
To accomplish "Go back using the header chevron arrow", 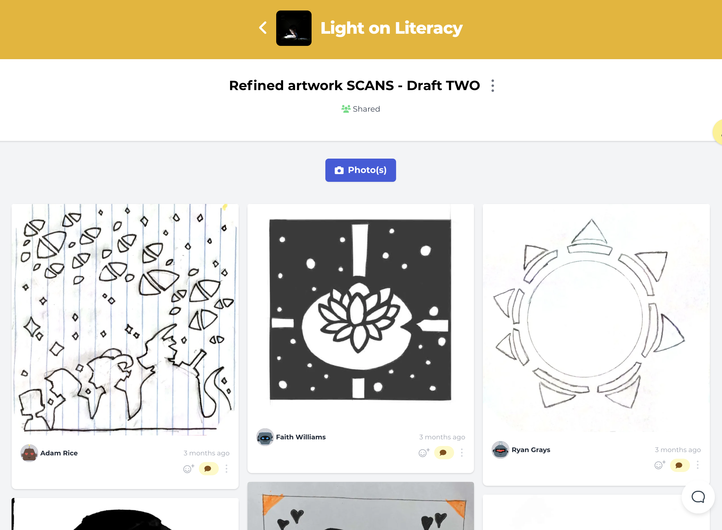I will pyautogui.click(x=263, y=28).
